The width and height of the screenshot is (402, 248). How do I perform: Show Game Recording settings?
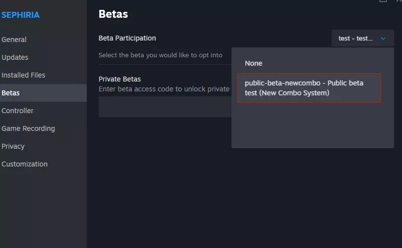coord(28,128)
